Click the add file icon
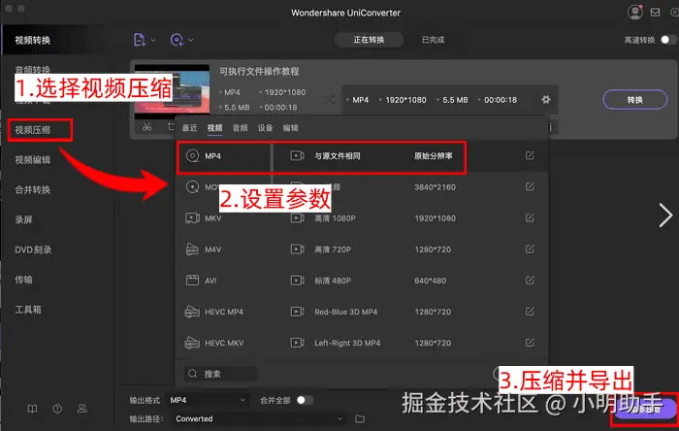The height and width of the screenshot is (431, 679). coord(139,40)
